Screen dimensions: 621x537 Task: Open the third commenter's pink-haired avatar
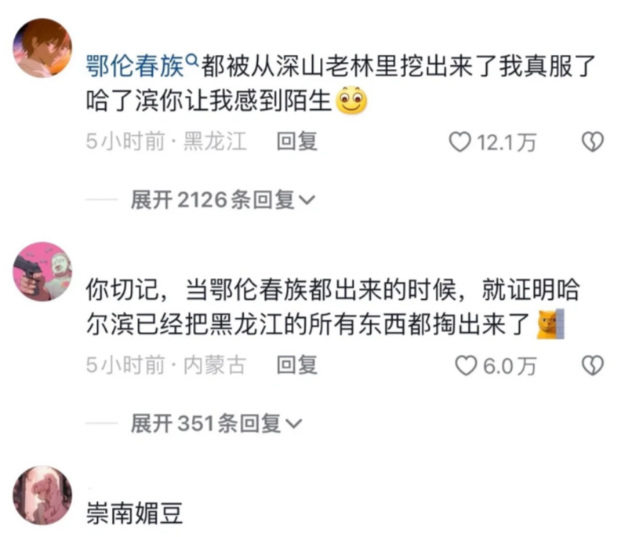43,495
